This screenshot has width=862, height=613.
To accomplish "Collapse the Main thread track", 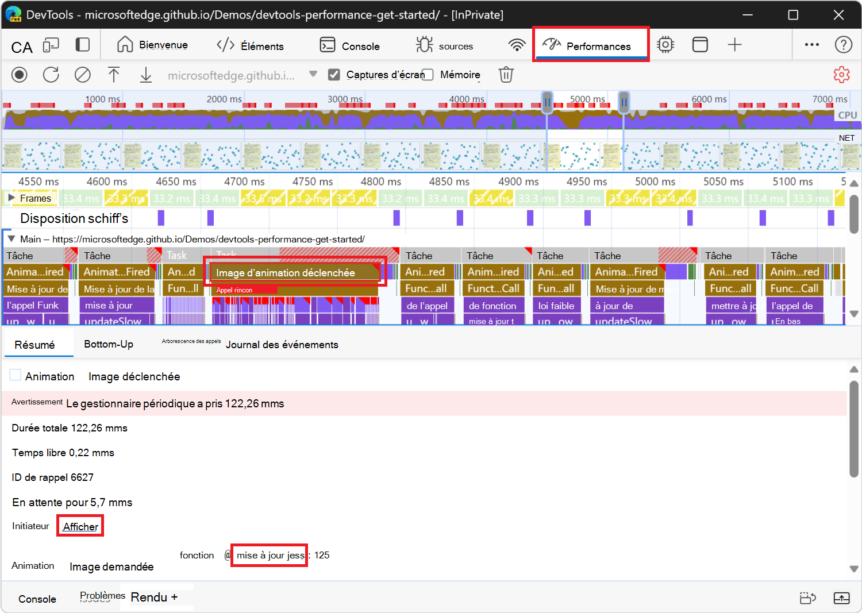I will pyautogui.click(x=11, y=239).
